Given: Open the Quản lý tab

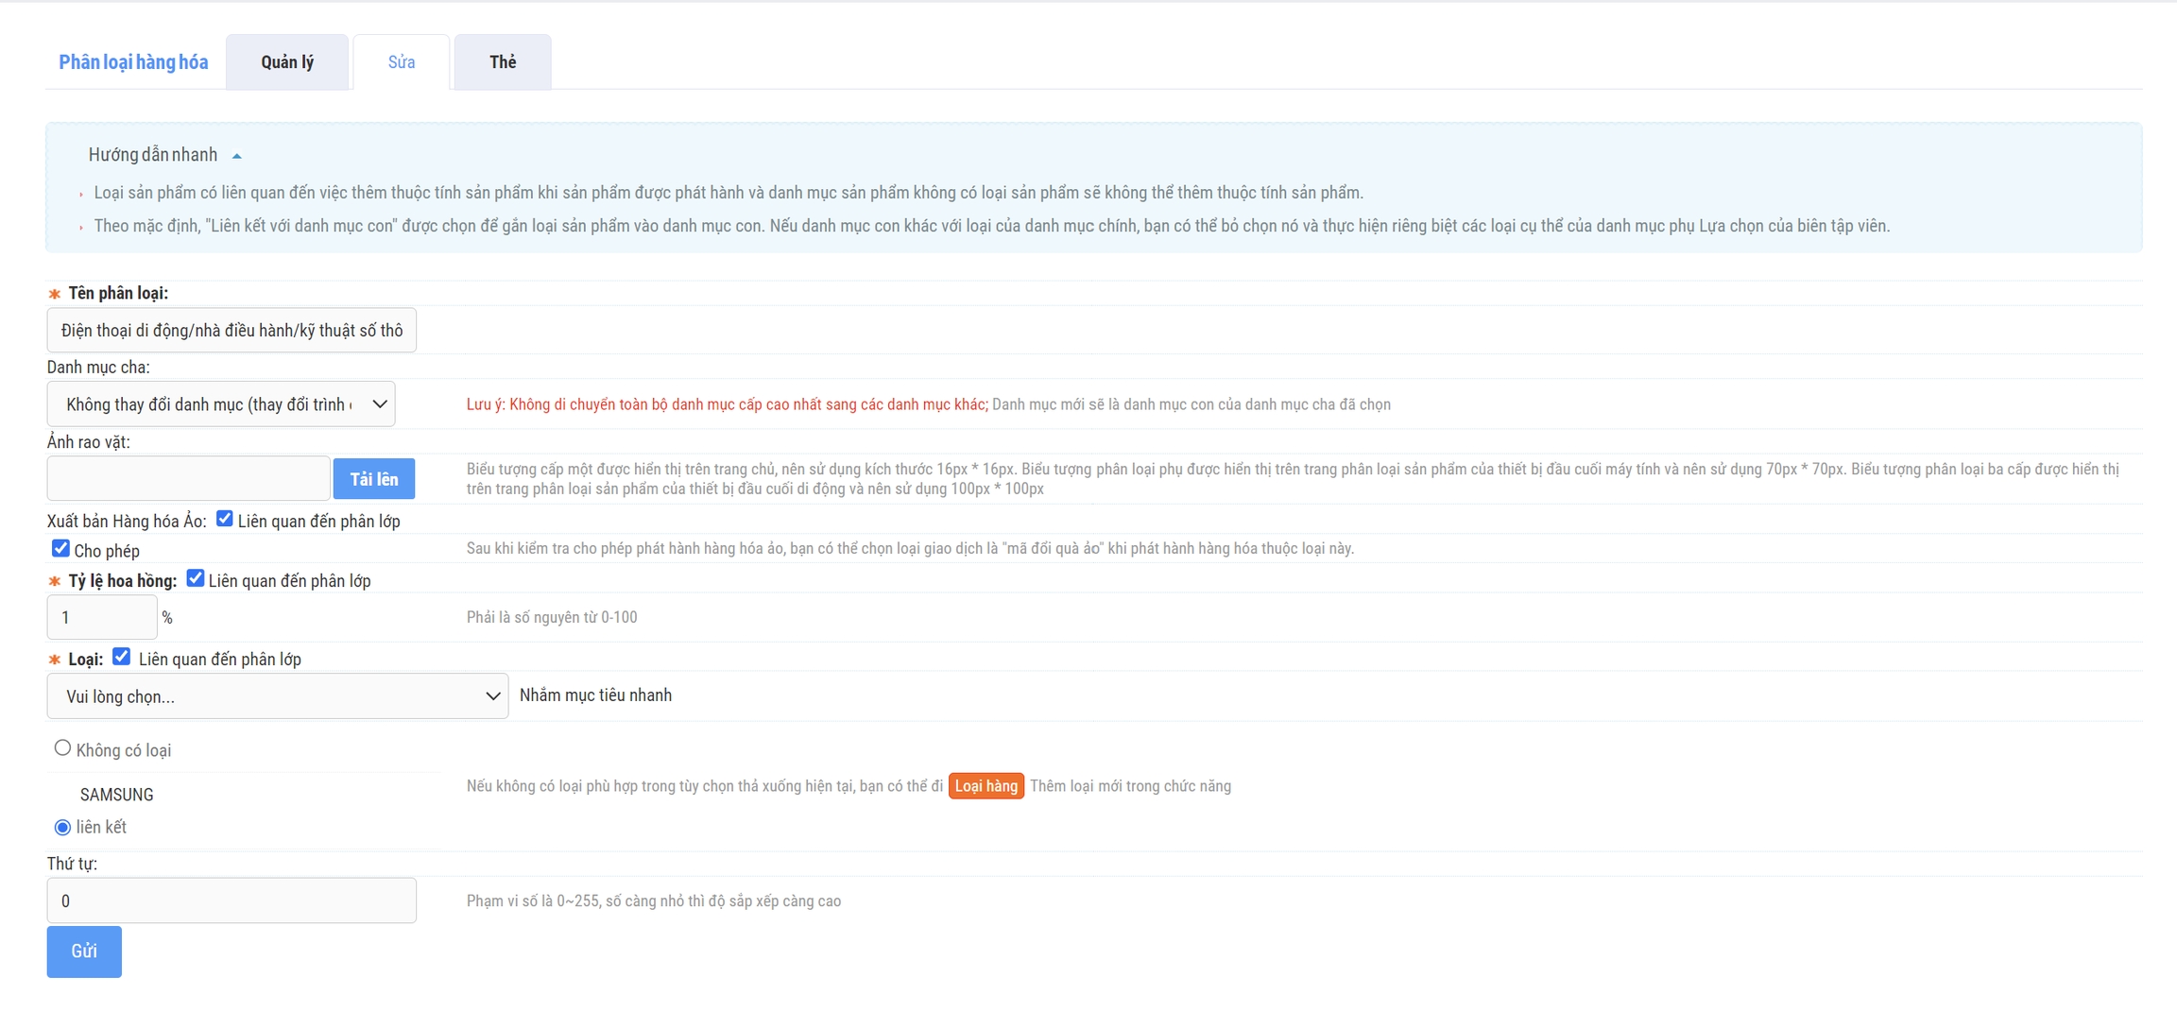Looking at the screenshot, I should [x=287, y=62].
